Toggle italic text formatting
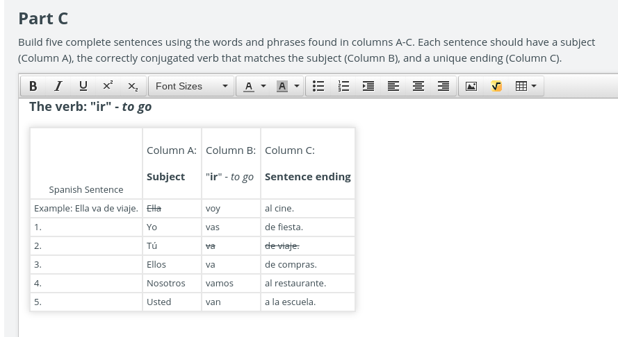The width and height of the screenshot is (618, 337). [58, 86]
